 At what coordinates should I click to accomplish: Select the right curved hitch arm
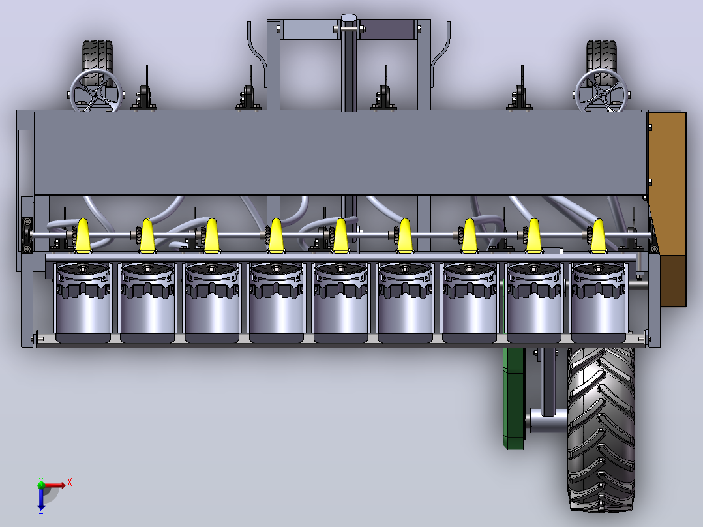pyautogui.click(x=441, y=54)
